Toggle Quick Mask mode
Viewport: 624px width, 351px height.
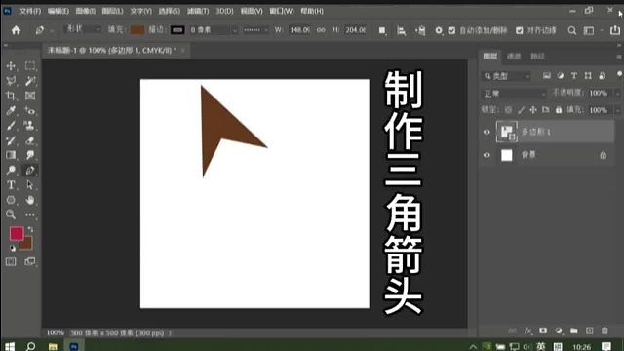tap(11, 261)
